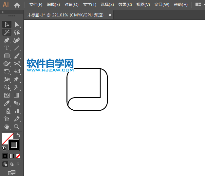This screenshot has height=176, width=205.
Task: Open the arrange documents layout switcher
Action: 198,5
